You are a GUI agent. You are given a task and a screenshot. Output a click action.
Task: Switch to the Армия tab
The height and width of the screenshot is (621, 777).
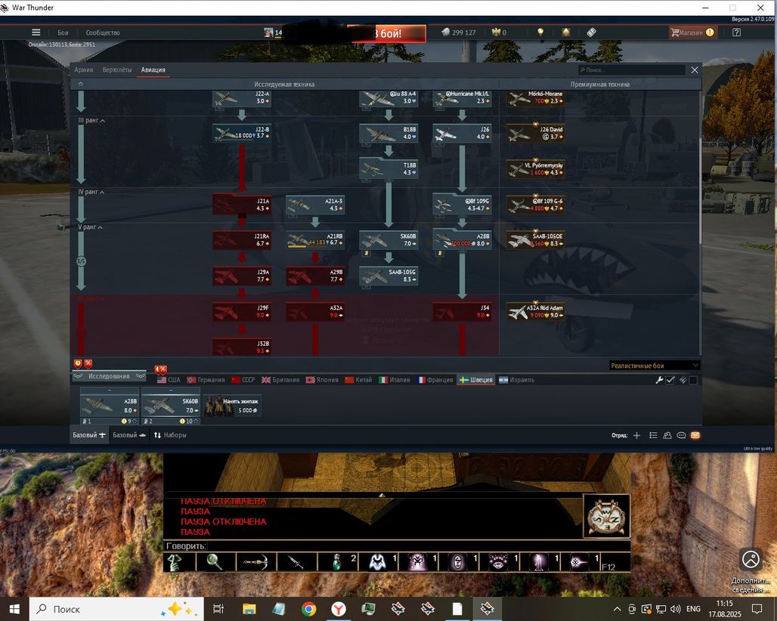click(x=83, y=70)
